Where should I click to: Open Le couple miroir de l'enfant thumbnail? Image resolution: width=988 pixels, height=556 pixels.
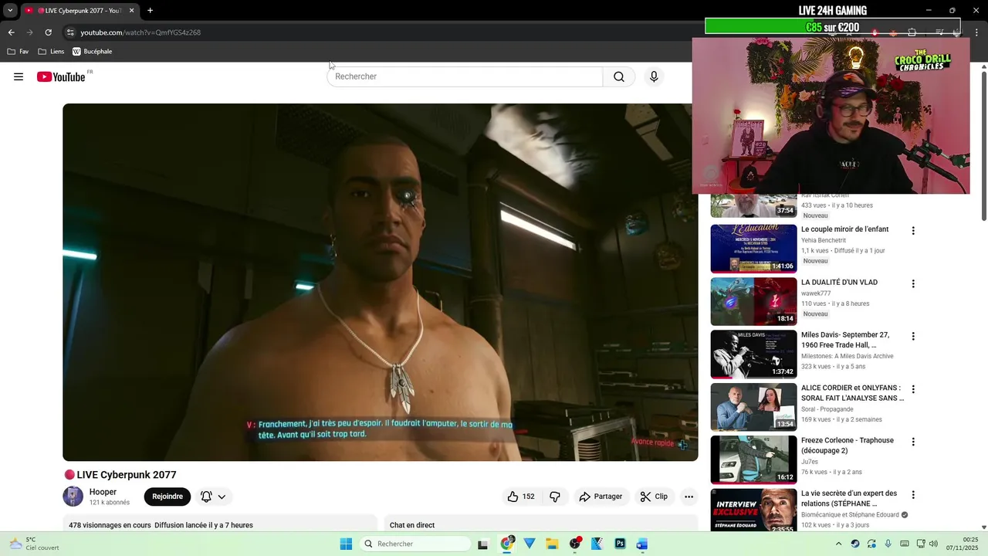(753, 249)
